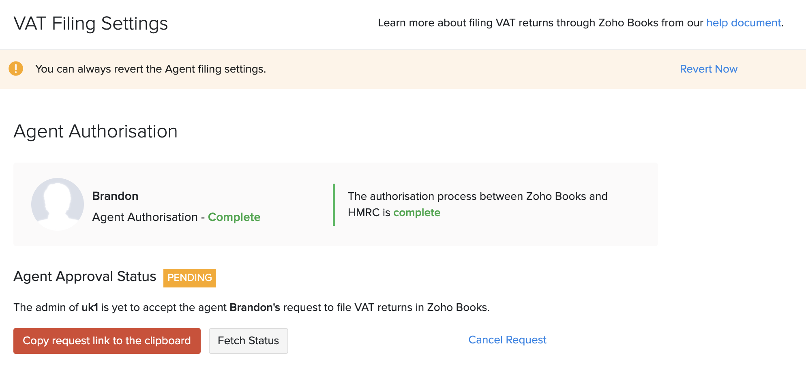
Task: Open the help document link
Action: (x=743, y=23)
